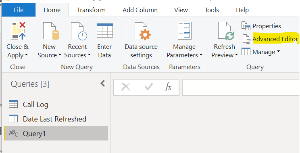Expand the Recent Sources dropdown arrow
300x153 pixels.
[89, 55]
